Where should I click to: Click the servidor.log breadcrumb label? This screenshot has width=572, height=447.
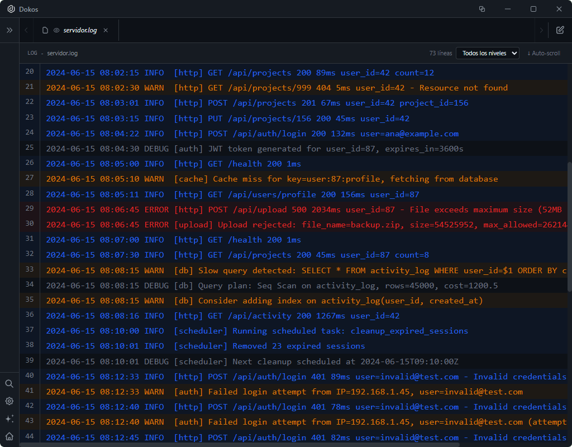coord(62,53)
